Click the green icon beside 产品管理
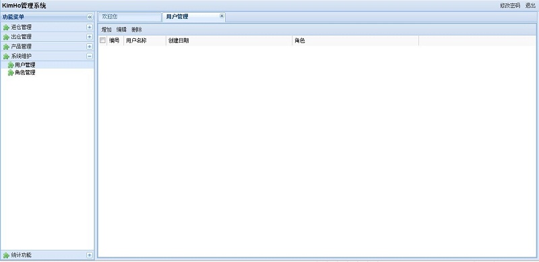Viewport: 539px width, 262px height. [x=6, y=46]
